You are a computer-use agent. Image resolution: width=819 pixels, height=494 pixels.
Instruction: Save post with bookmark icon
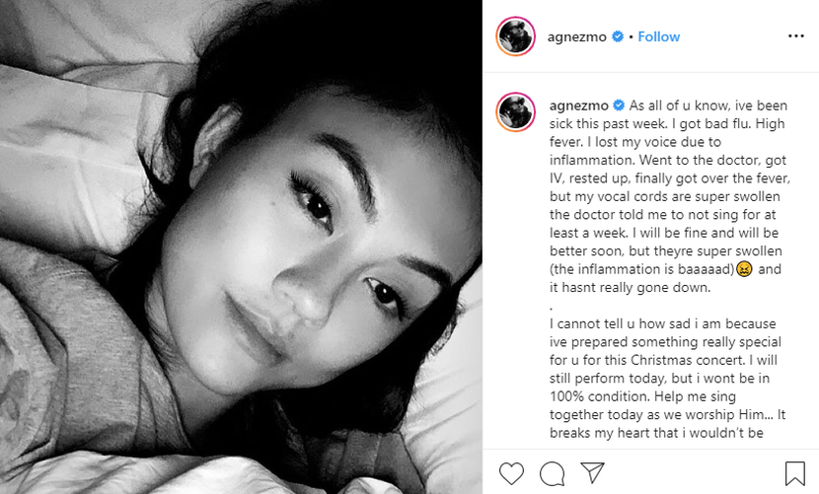pos(795,473)
